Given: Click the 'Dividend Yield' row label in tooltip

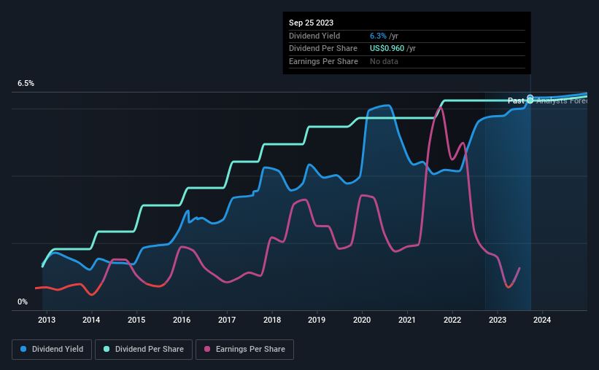Looking at the screenshot, I should [x=314, y=36].
